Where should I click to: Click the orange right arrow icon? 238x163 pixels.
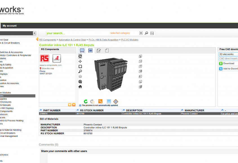click(74, 105)
